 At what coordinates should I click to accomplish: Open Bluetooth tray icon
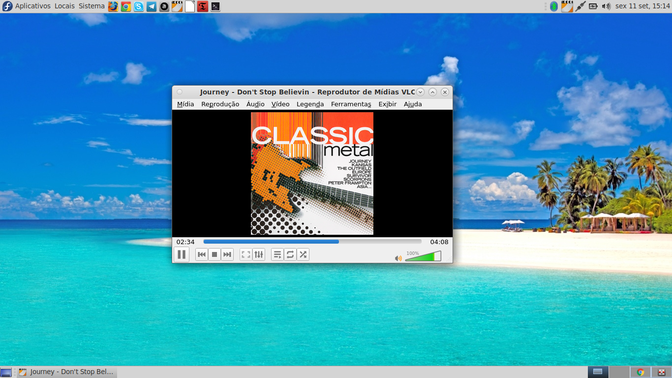tap(554, 6)
